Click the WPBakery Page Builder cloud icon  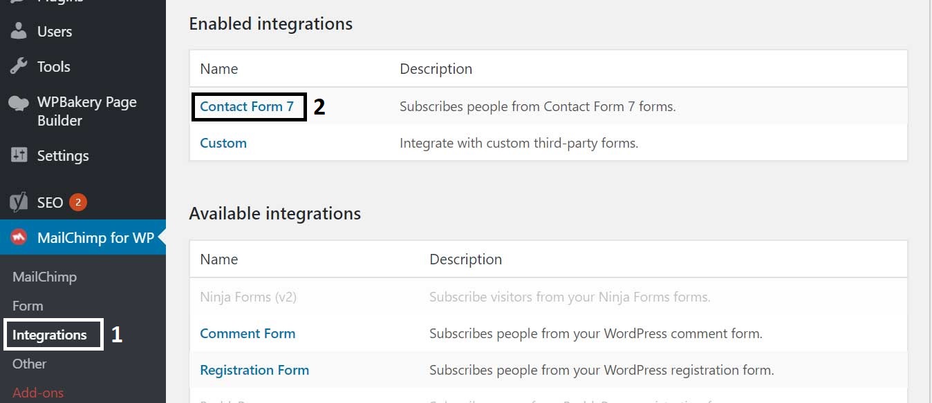tap(19, 104)
